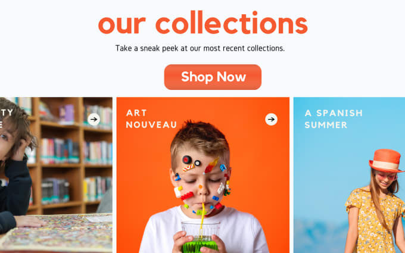Screen dimensions: 405x253
Task: Click the 'Take a sneak peek' subtitle text
Action: [x=200, y=48]
